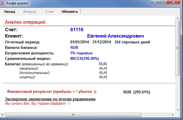Click the Клиент: label

[x=14, y=36]
